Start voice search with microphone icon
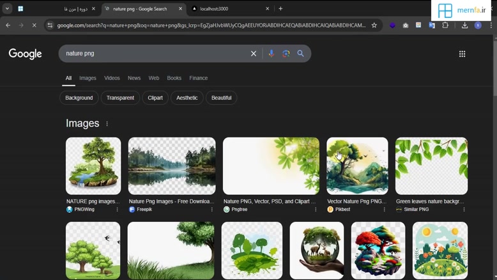Screen dimensions: 497x280 (x=271, y=54)
